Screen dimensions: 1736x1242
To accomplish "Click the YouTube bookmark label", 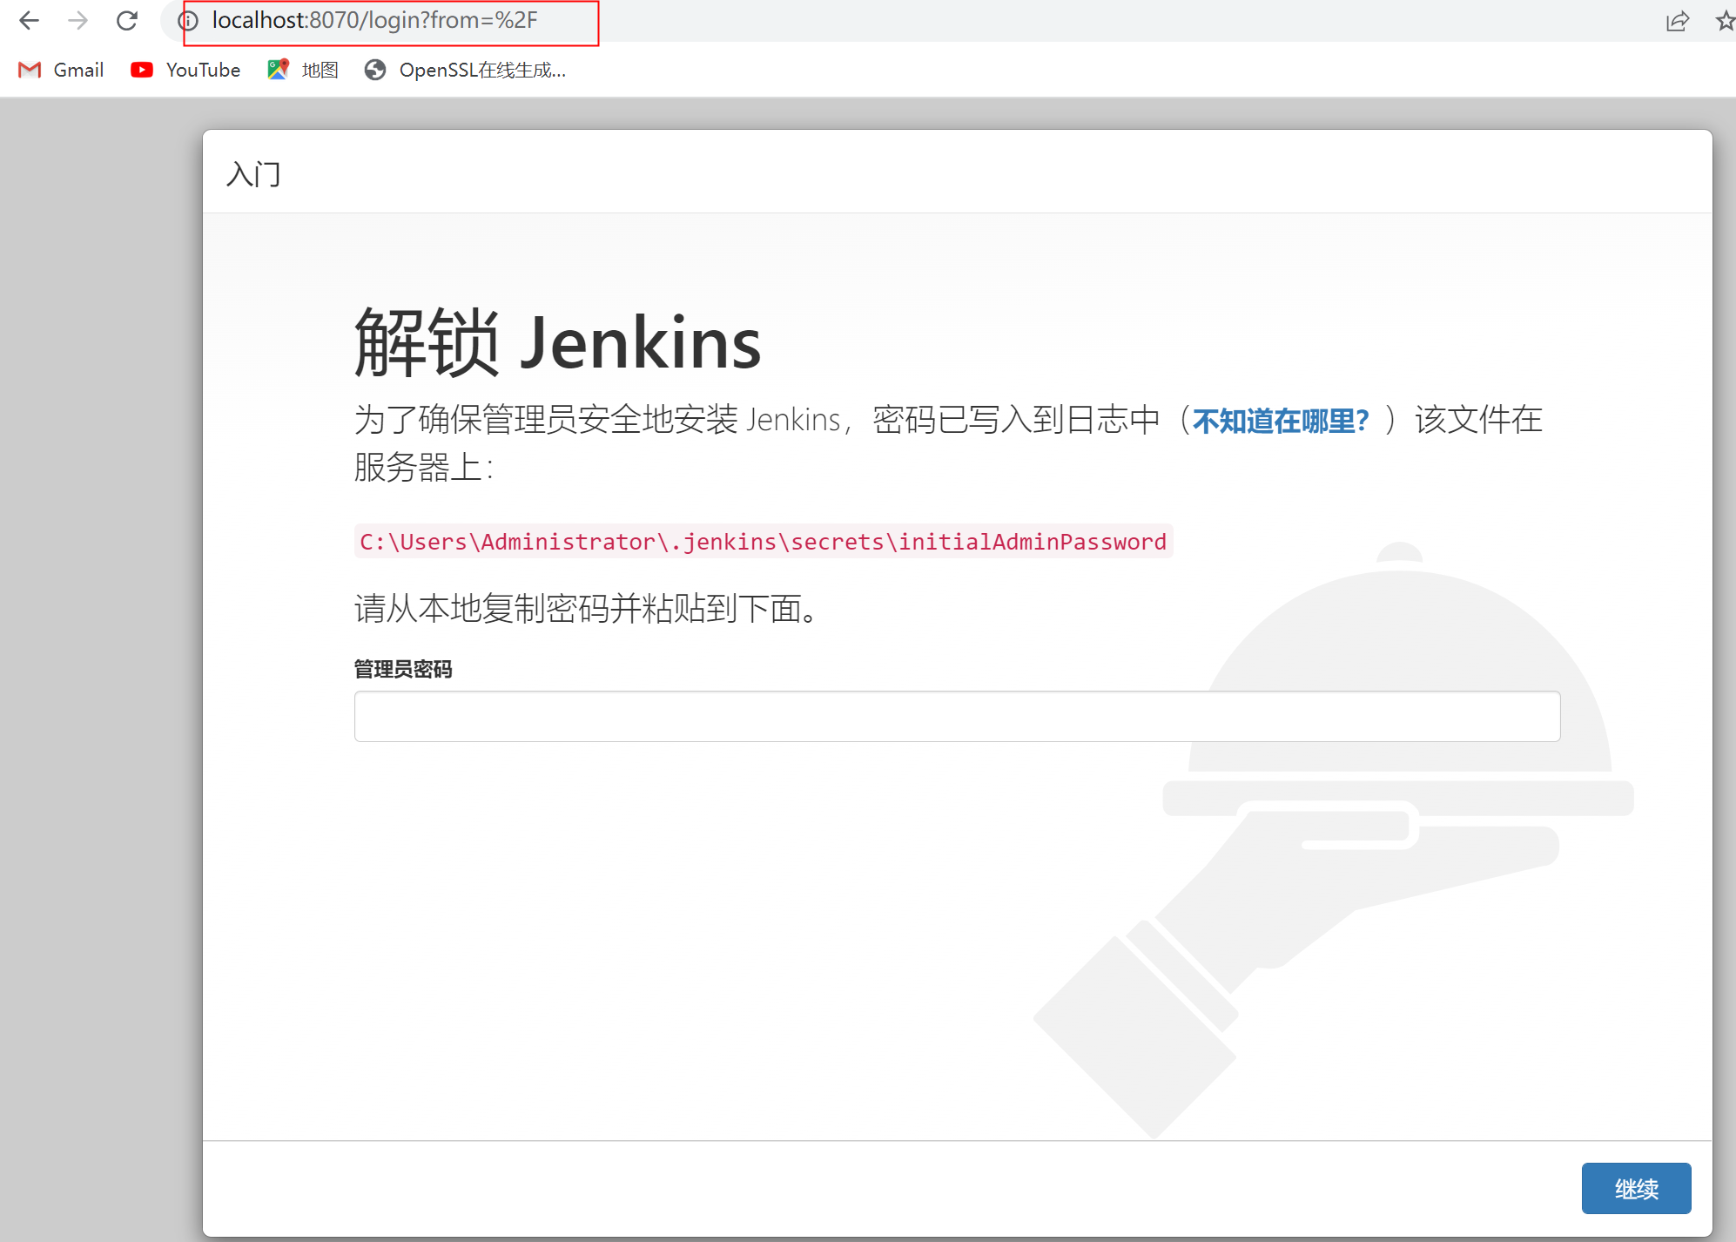I will [x=201, y=70].
